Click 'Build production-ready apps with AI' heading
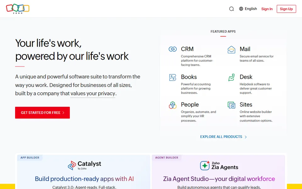The width and height of the screenshot is (302, 189). click(84, 179)
